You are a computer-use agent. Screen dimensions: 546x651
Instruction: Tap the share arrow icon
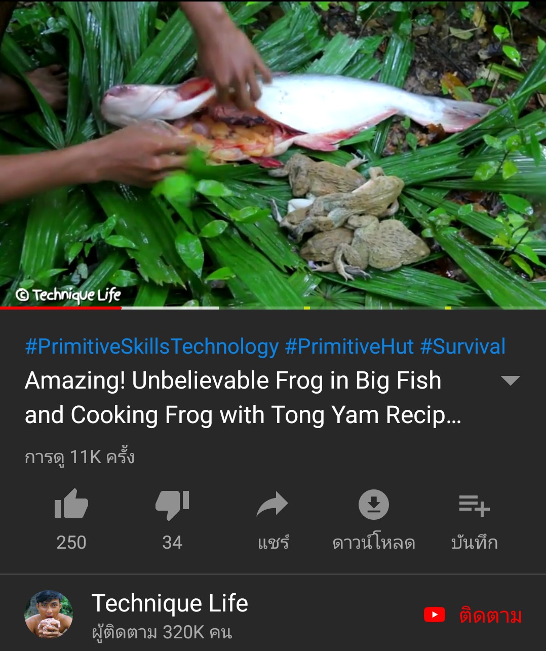tap(272, 505)
